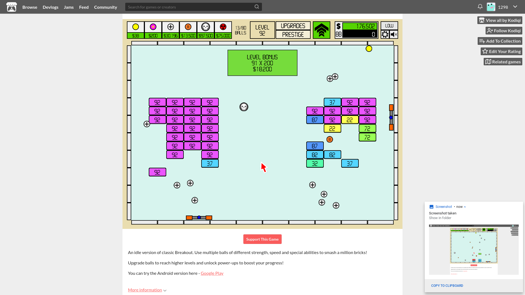Click the search input field
The width and height of the screenshot is (525, 295).
pyautogui.click(x=193, y=7)
